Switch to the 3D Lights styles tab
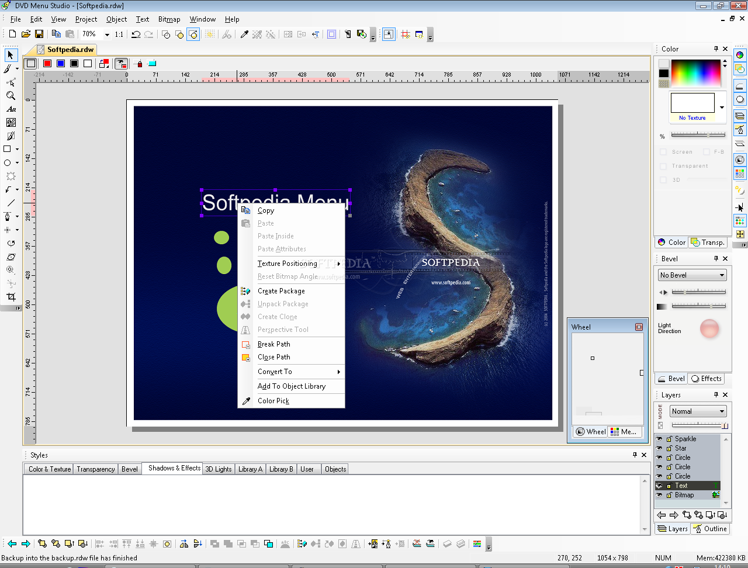748x568 pixels. (219, 469)
